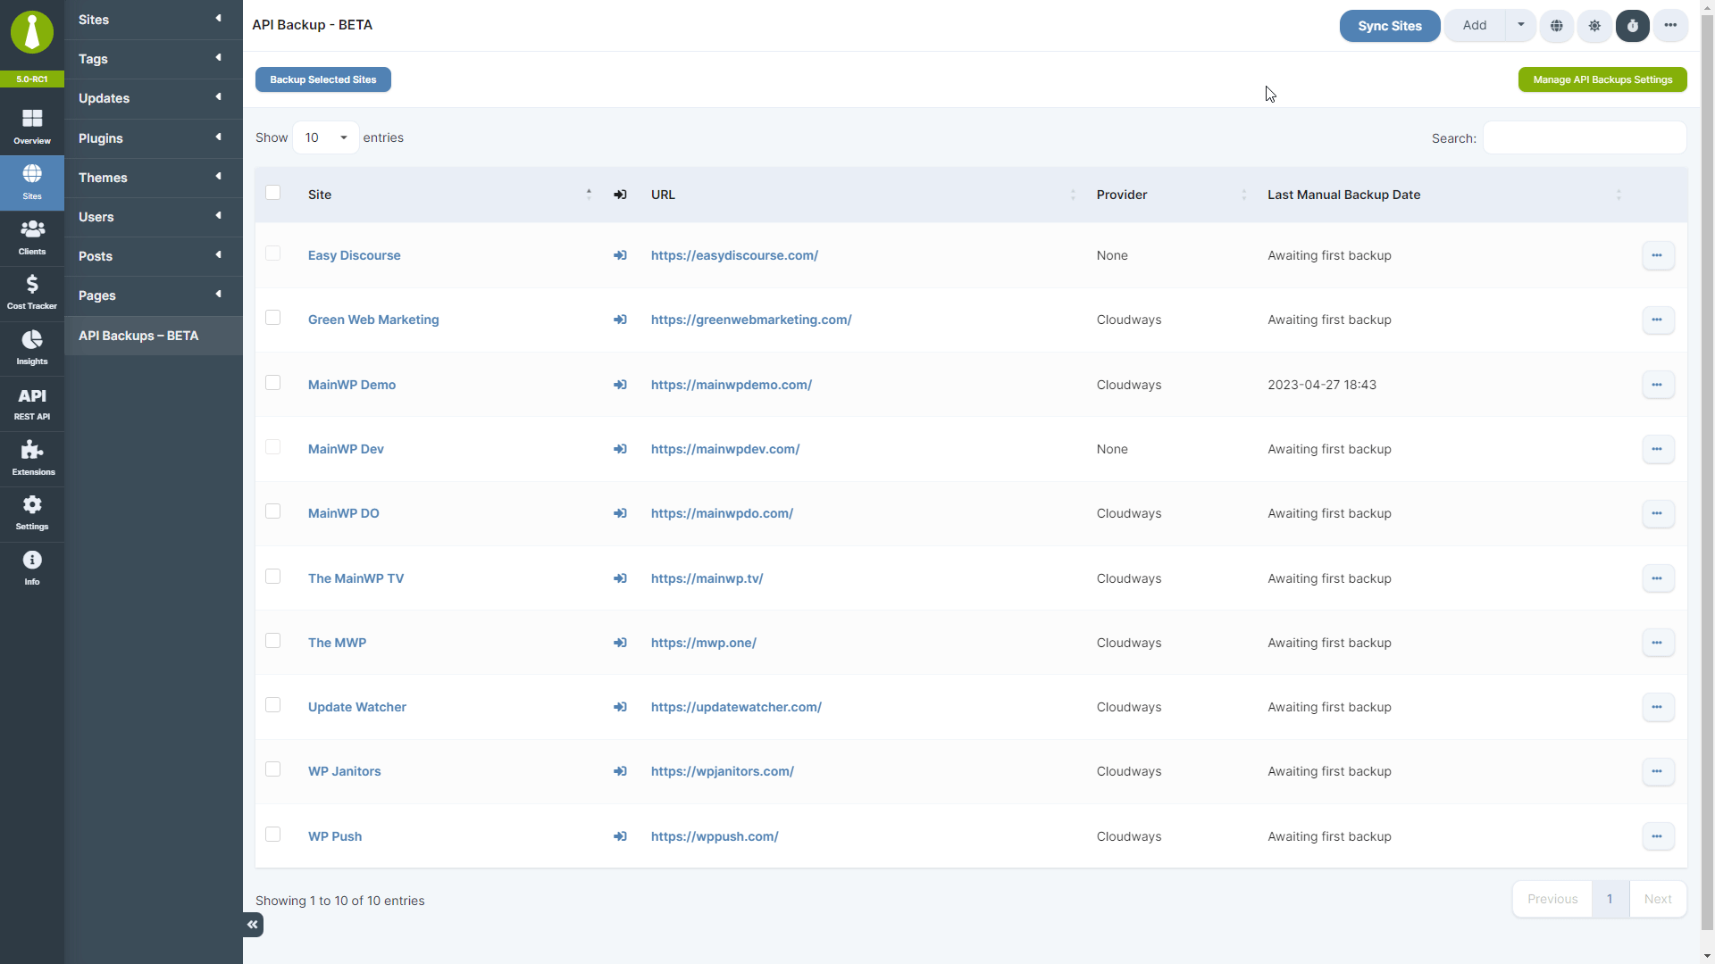
Task: Check the select-all checkbox in the table header
Action: 272,193
